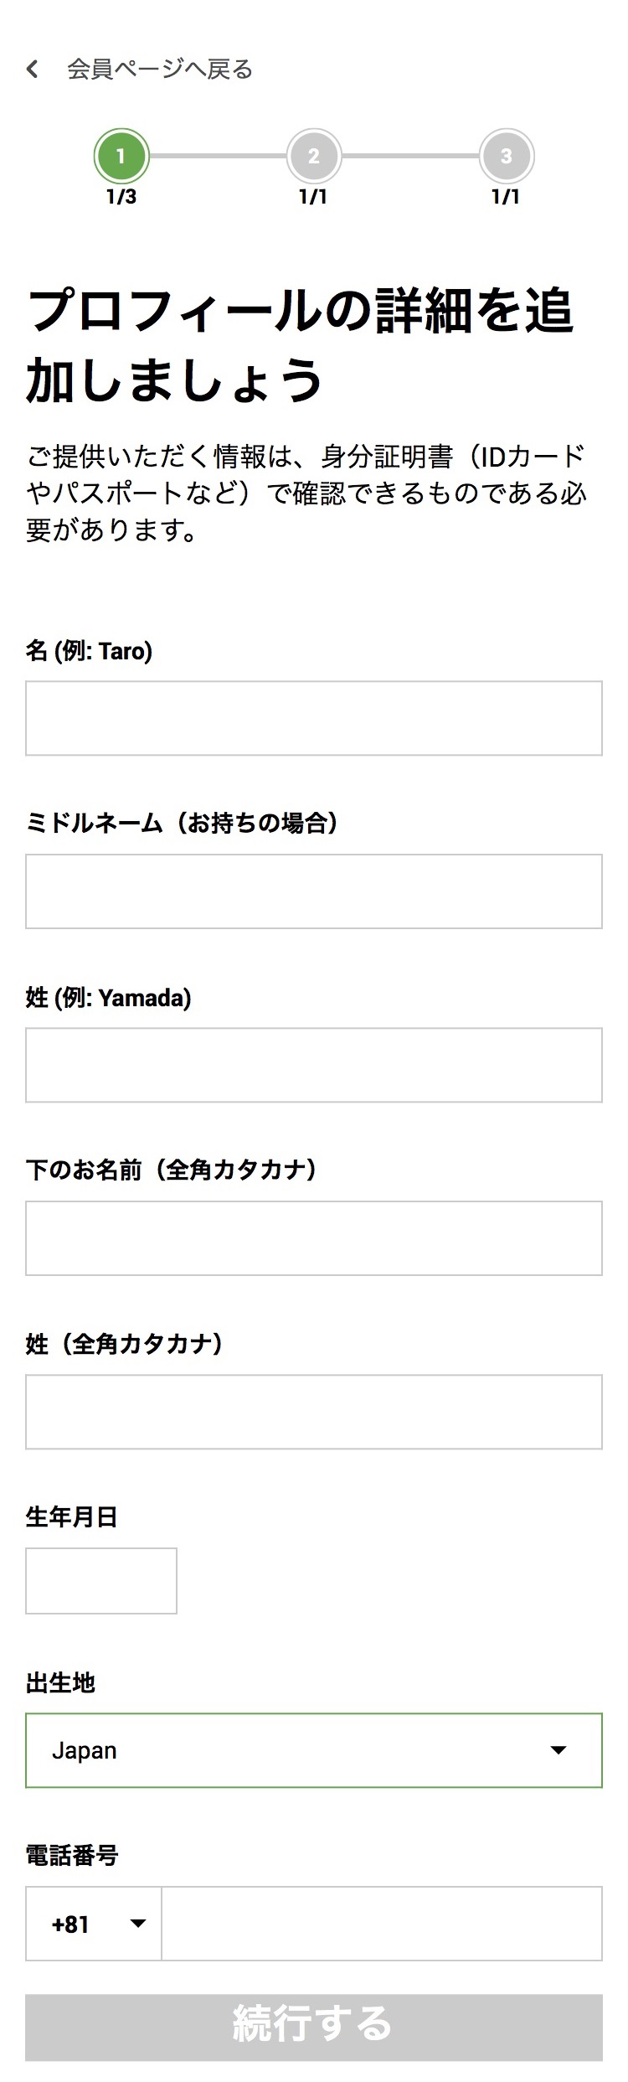Select step 2 circle in progress bar

[314, 156]
